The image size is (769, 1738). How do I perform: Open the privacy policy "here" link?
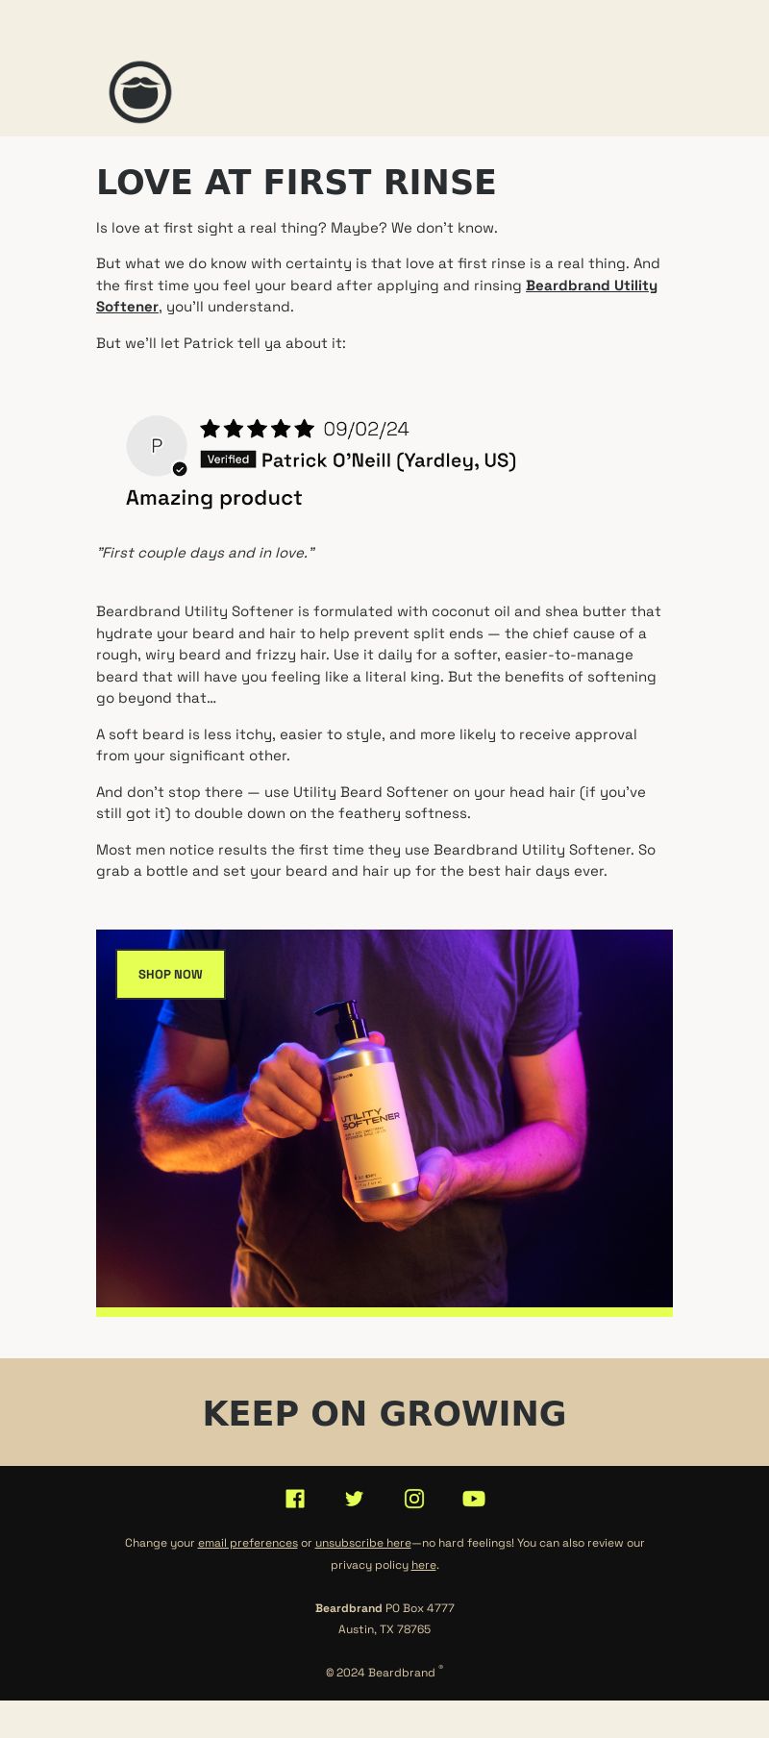[x=424, y=1565]
